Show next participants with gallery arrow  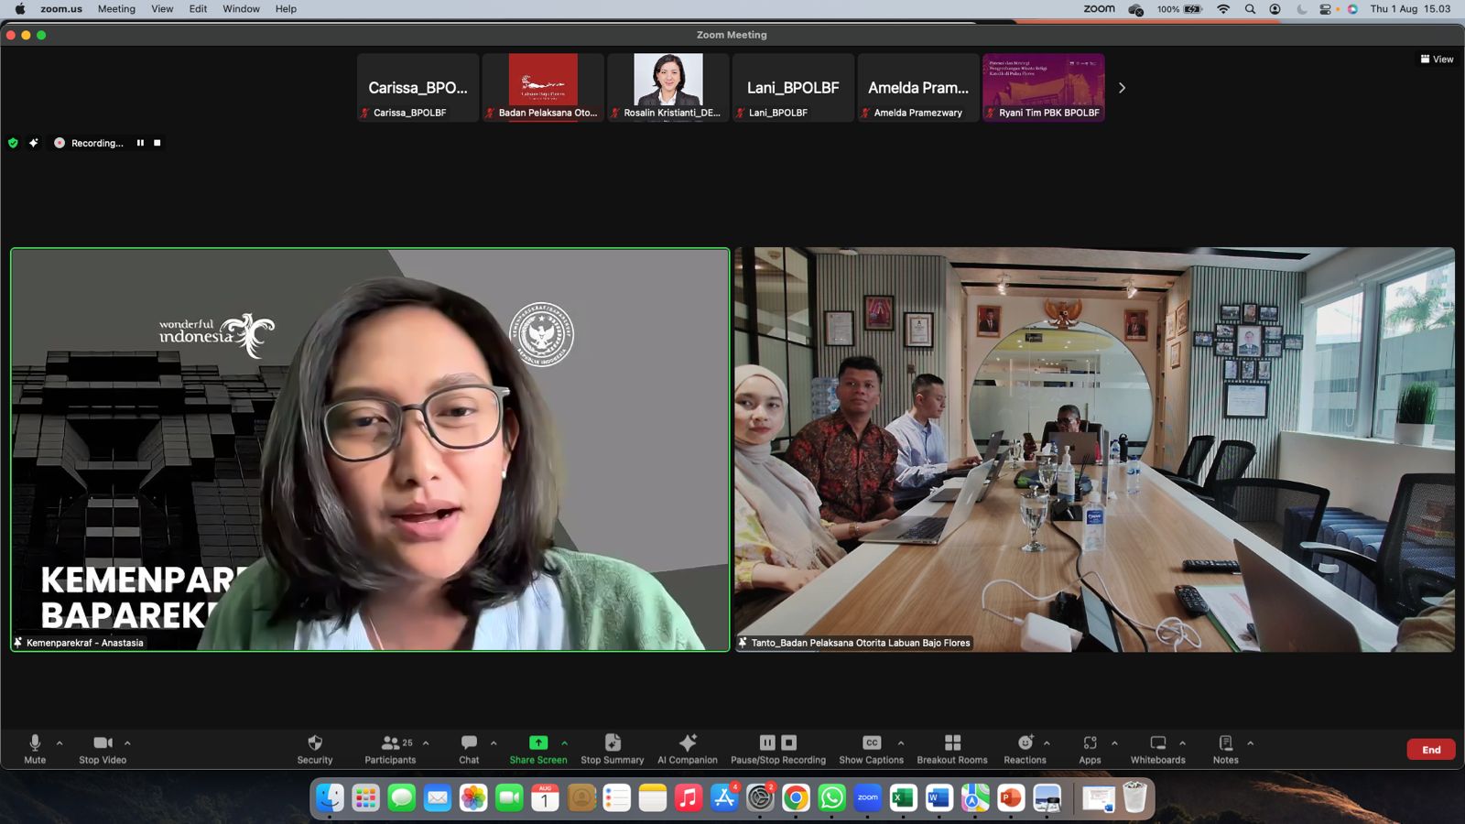point(1122,88)
